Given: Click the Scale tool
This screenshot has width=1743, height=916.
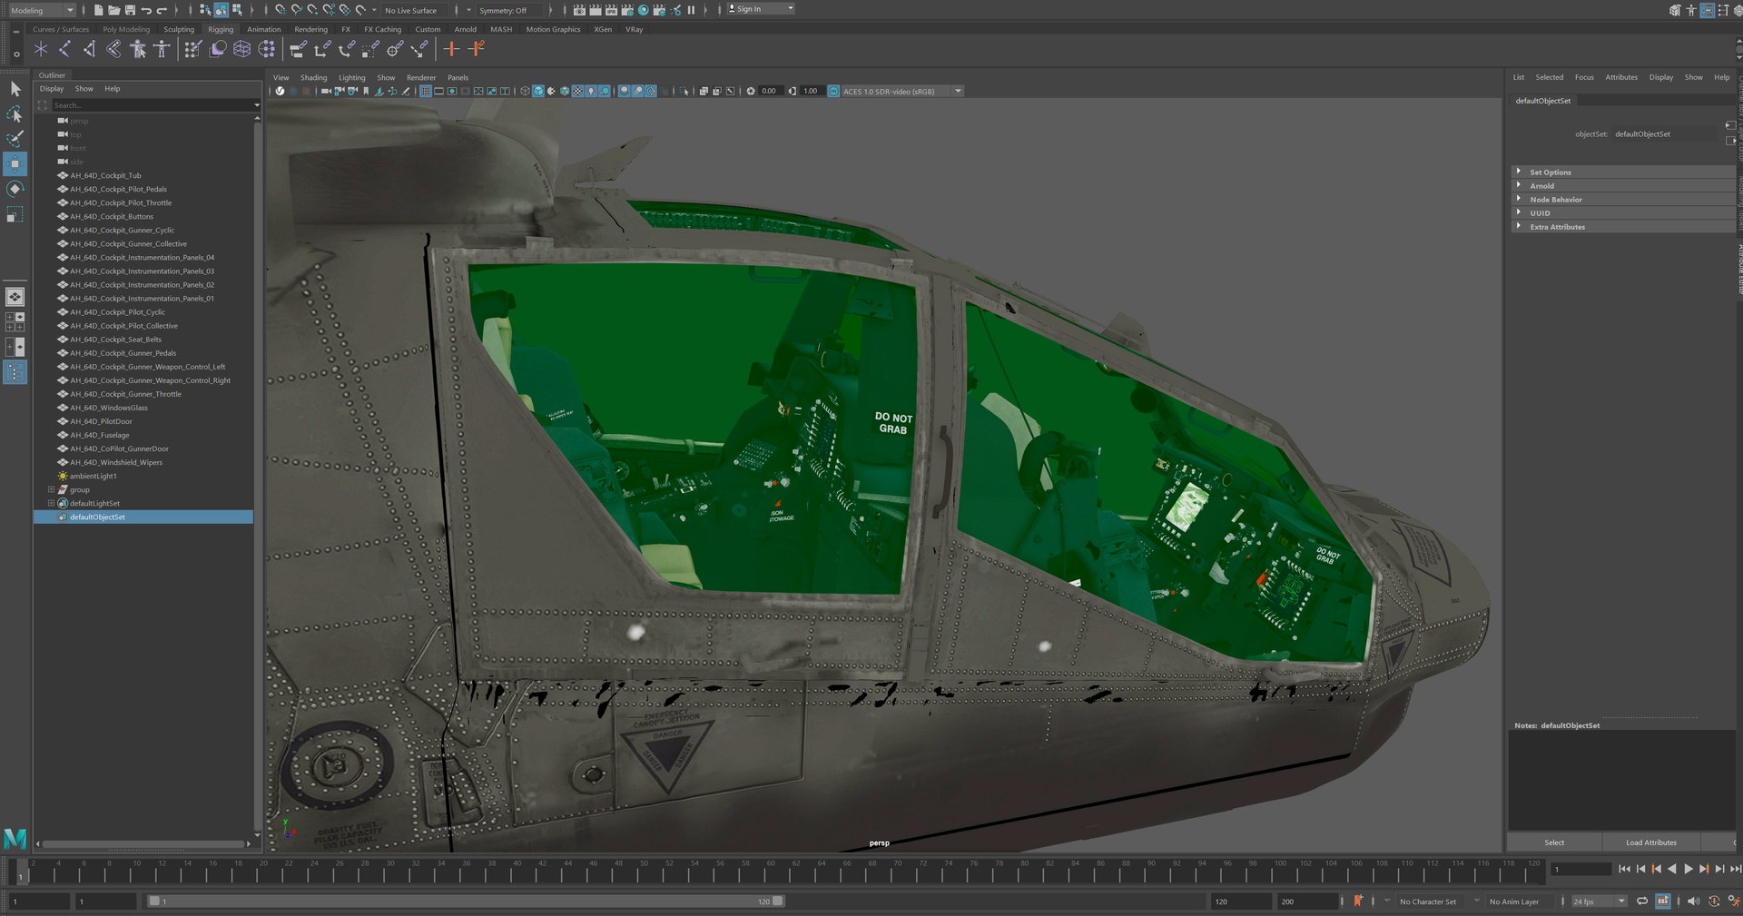Looking at the screenshot, I should (15, 214).
